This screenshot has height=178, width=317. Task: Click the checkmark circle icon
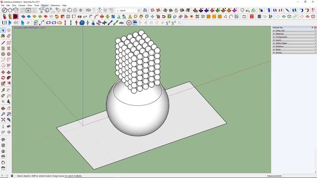click(4, 10)
